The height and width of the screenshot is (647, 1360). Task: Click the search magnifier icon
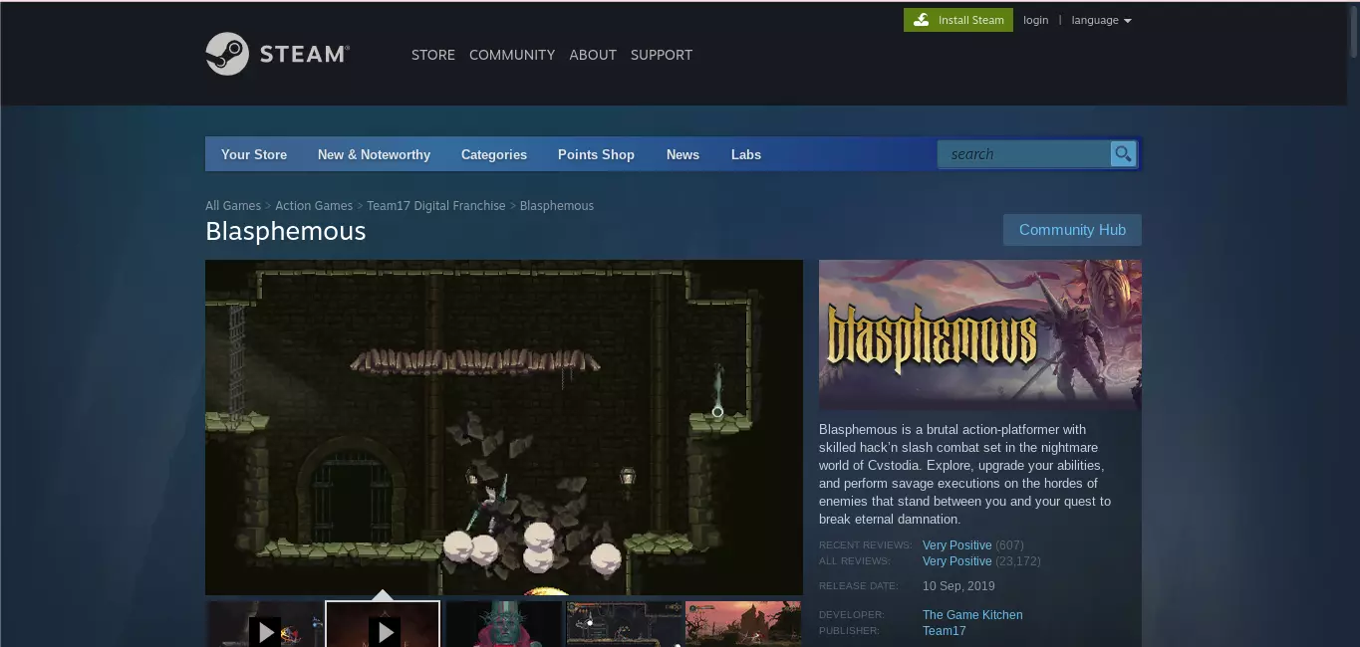point(1123,154)
